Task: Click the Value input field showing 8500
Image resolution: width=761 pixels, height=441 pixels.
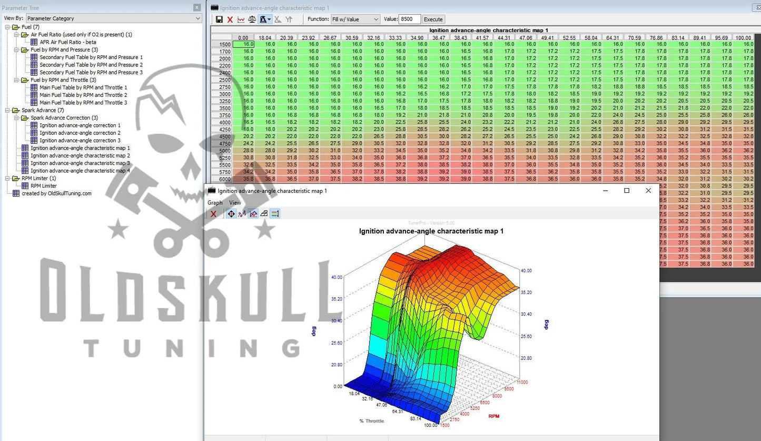Action: [410, 19]
